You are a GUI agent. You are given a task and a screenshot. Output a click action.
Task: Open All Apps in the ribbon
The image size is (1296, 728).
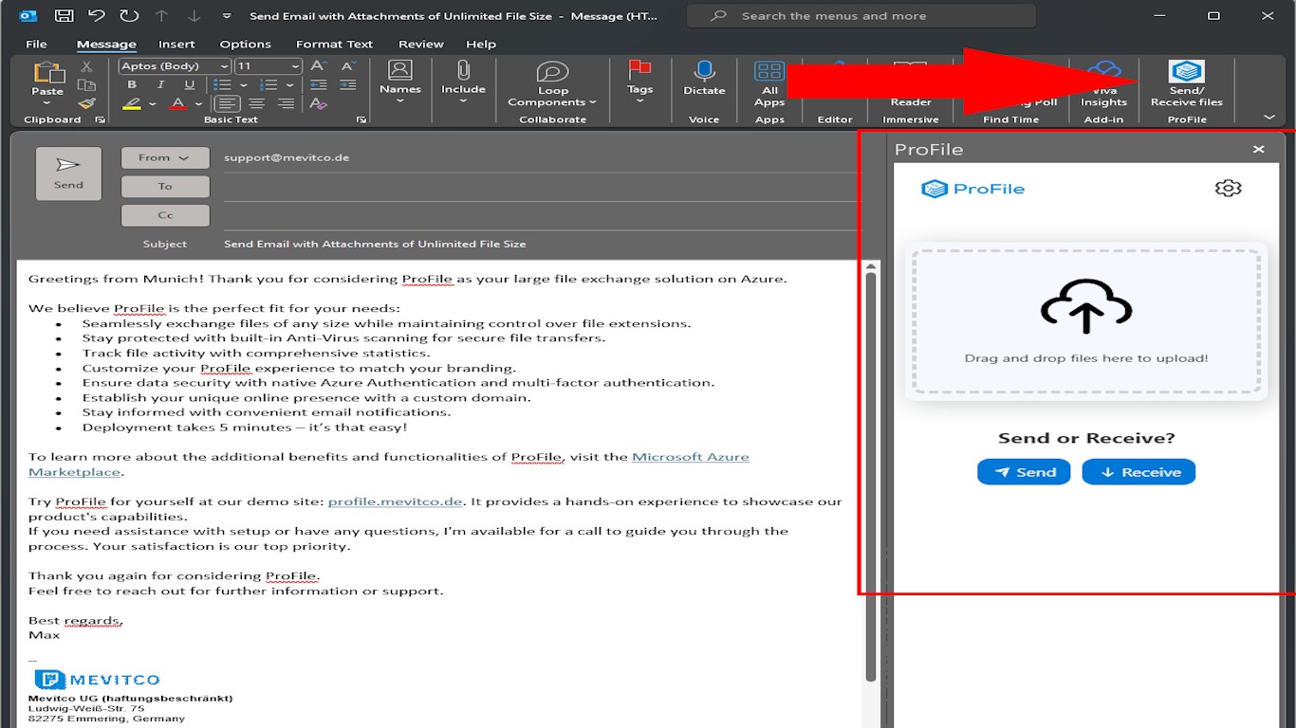click(769, 84)
